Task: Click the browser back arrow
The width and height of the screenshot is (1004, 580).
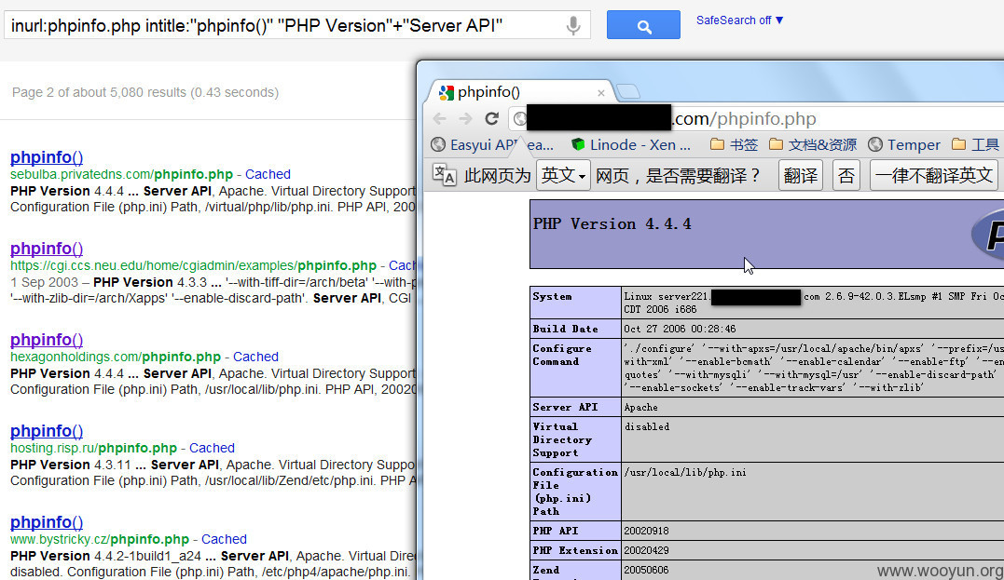Action: [440, 119]
